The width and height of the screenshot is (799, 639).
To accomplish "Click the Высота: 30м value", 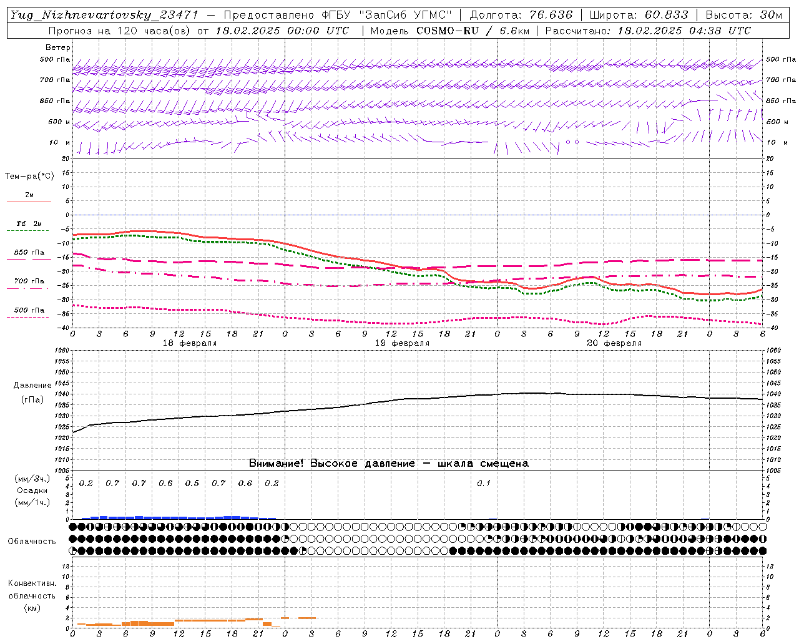I will pos(743,15).
